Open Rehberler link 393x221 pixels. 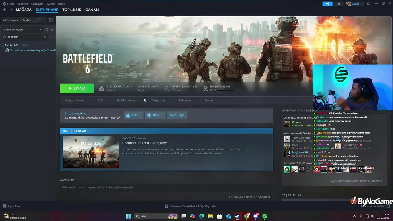pos(185,100)
